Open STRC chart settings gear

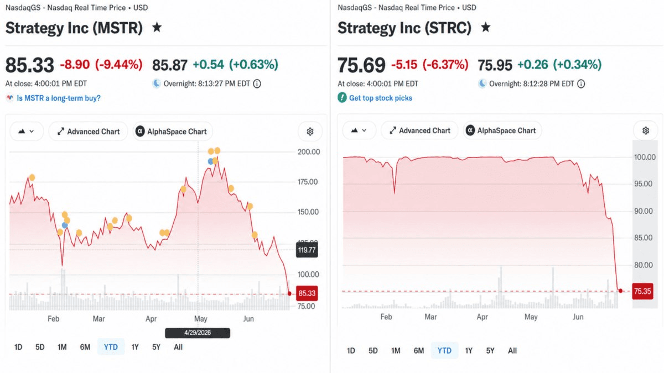click(646, 130)
